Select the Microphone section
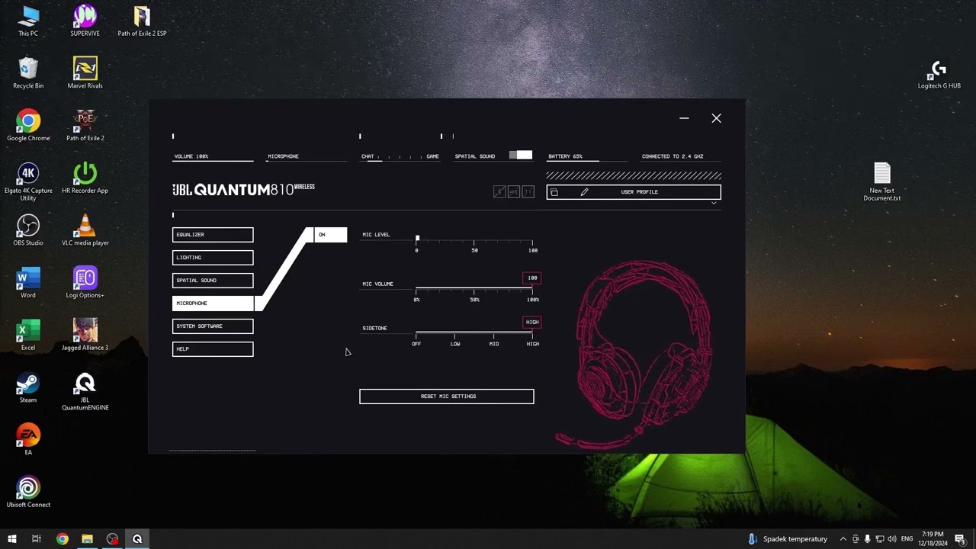The width and height of the screenshot is (976, 549). coord(213,303)
